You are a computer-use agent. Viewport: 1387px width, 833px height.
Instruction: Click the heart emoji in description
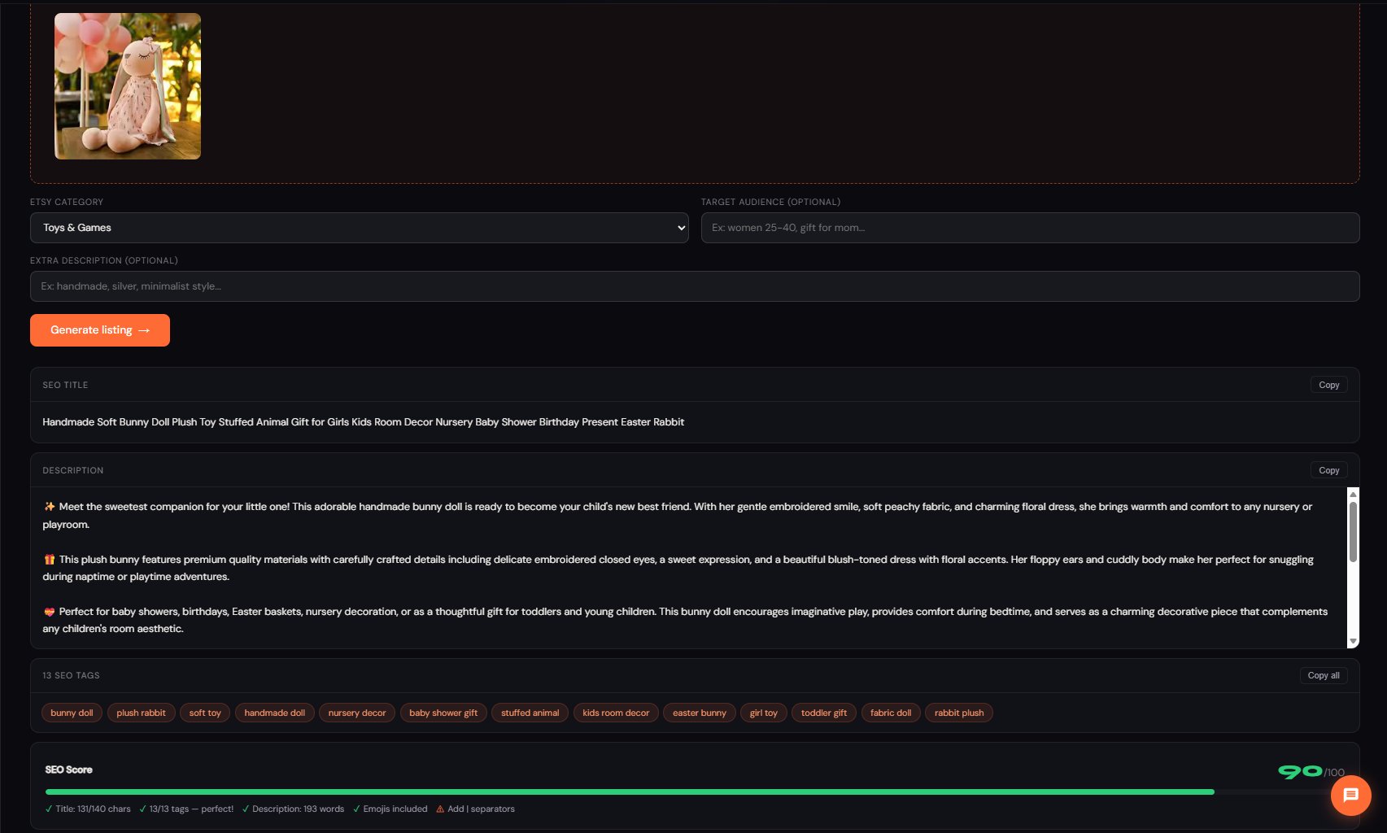tap(50, 612)
